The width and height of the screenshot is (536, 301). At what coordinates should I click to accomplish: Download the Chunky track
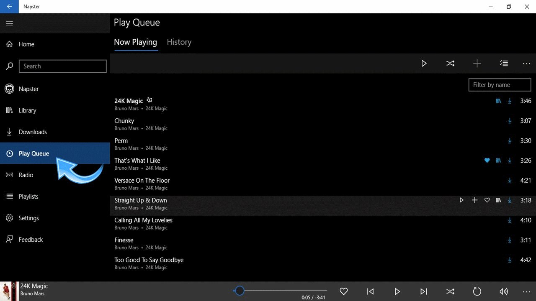510,121
